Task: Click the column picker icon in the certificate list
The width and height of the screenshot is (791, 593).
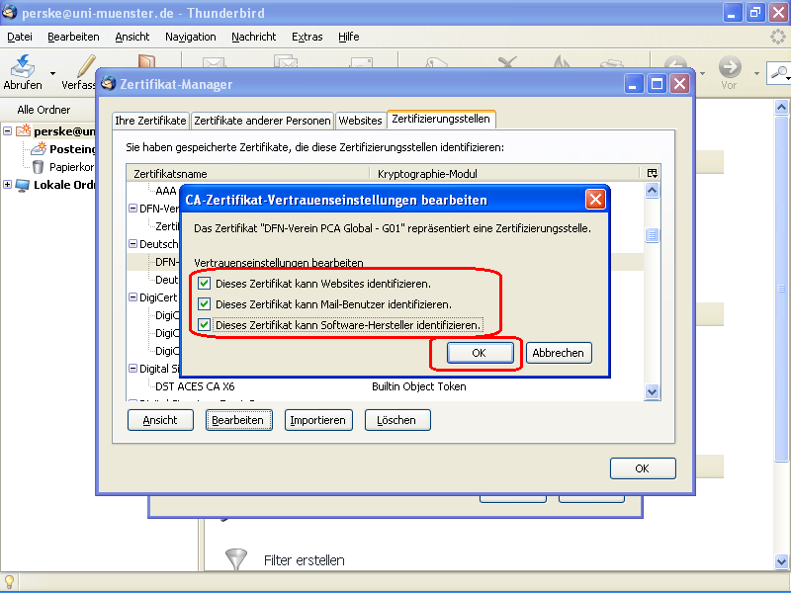Action: coord(652,172)
